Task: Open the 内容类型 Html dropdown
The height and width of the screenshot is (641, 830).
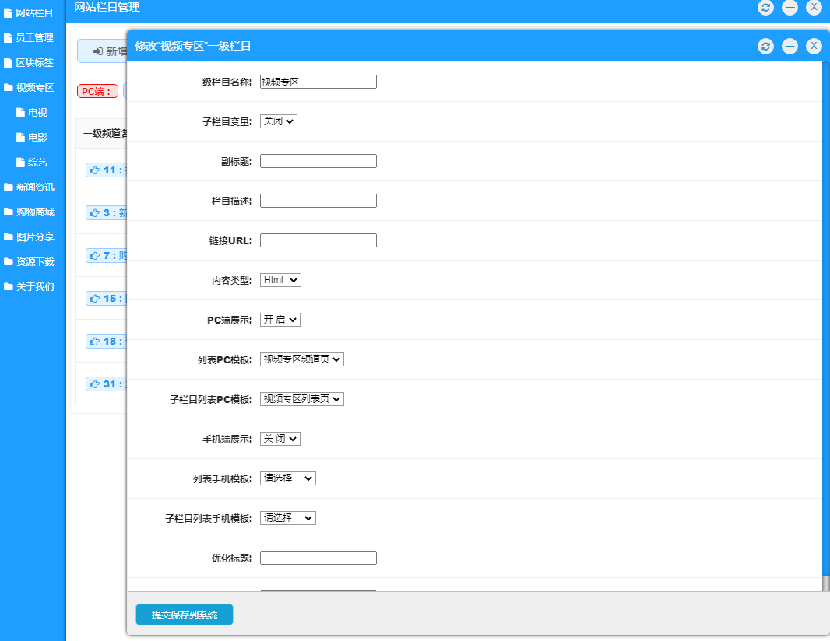Action: (x=280, y=280)
